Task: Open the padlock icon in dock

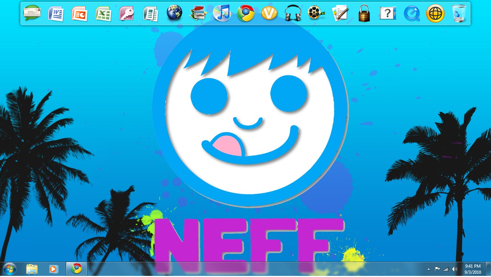Action: coord(364,14)
